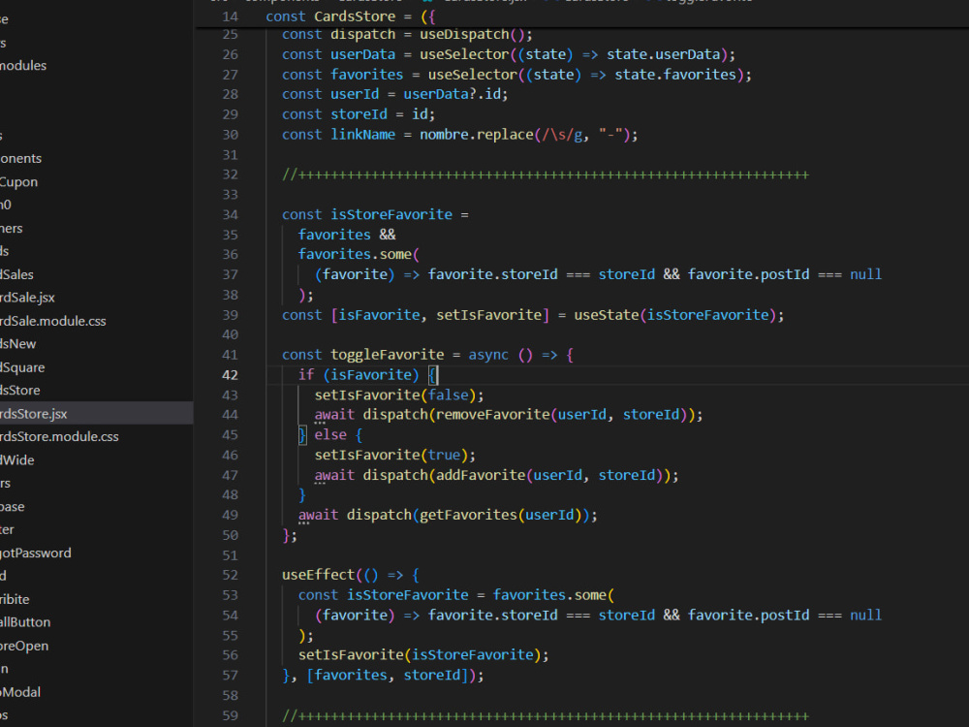Open rdSale.module.css in explorer
This screenshot has height=727, width=969.
coord(53,321)
